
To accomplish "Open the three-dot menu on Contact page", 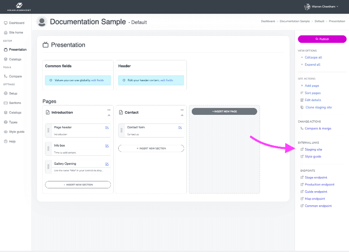I will (182, 109).
